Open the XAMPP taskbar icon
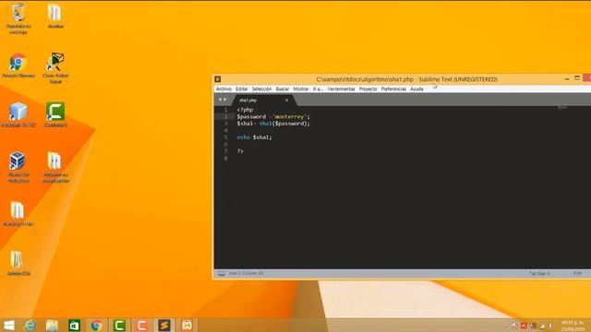 pos(187,326)
